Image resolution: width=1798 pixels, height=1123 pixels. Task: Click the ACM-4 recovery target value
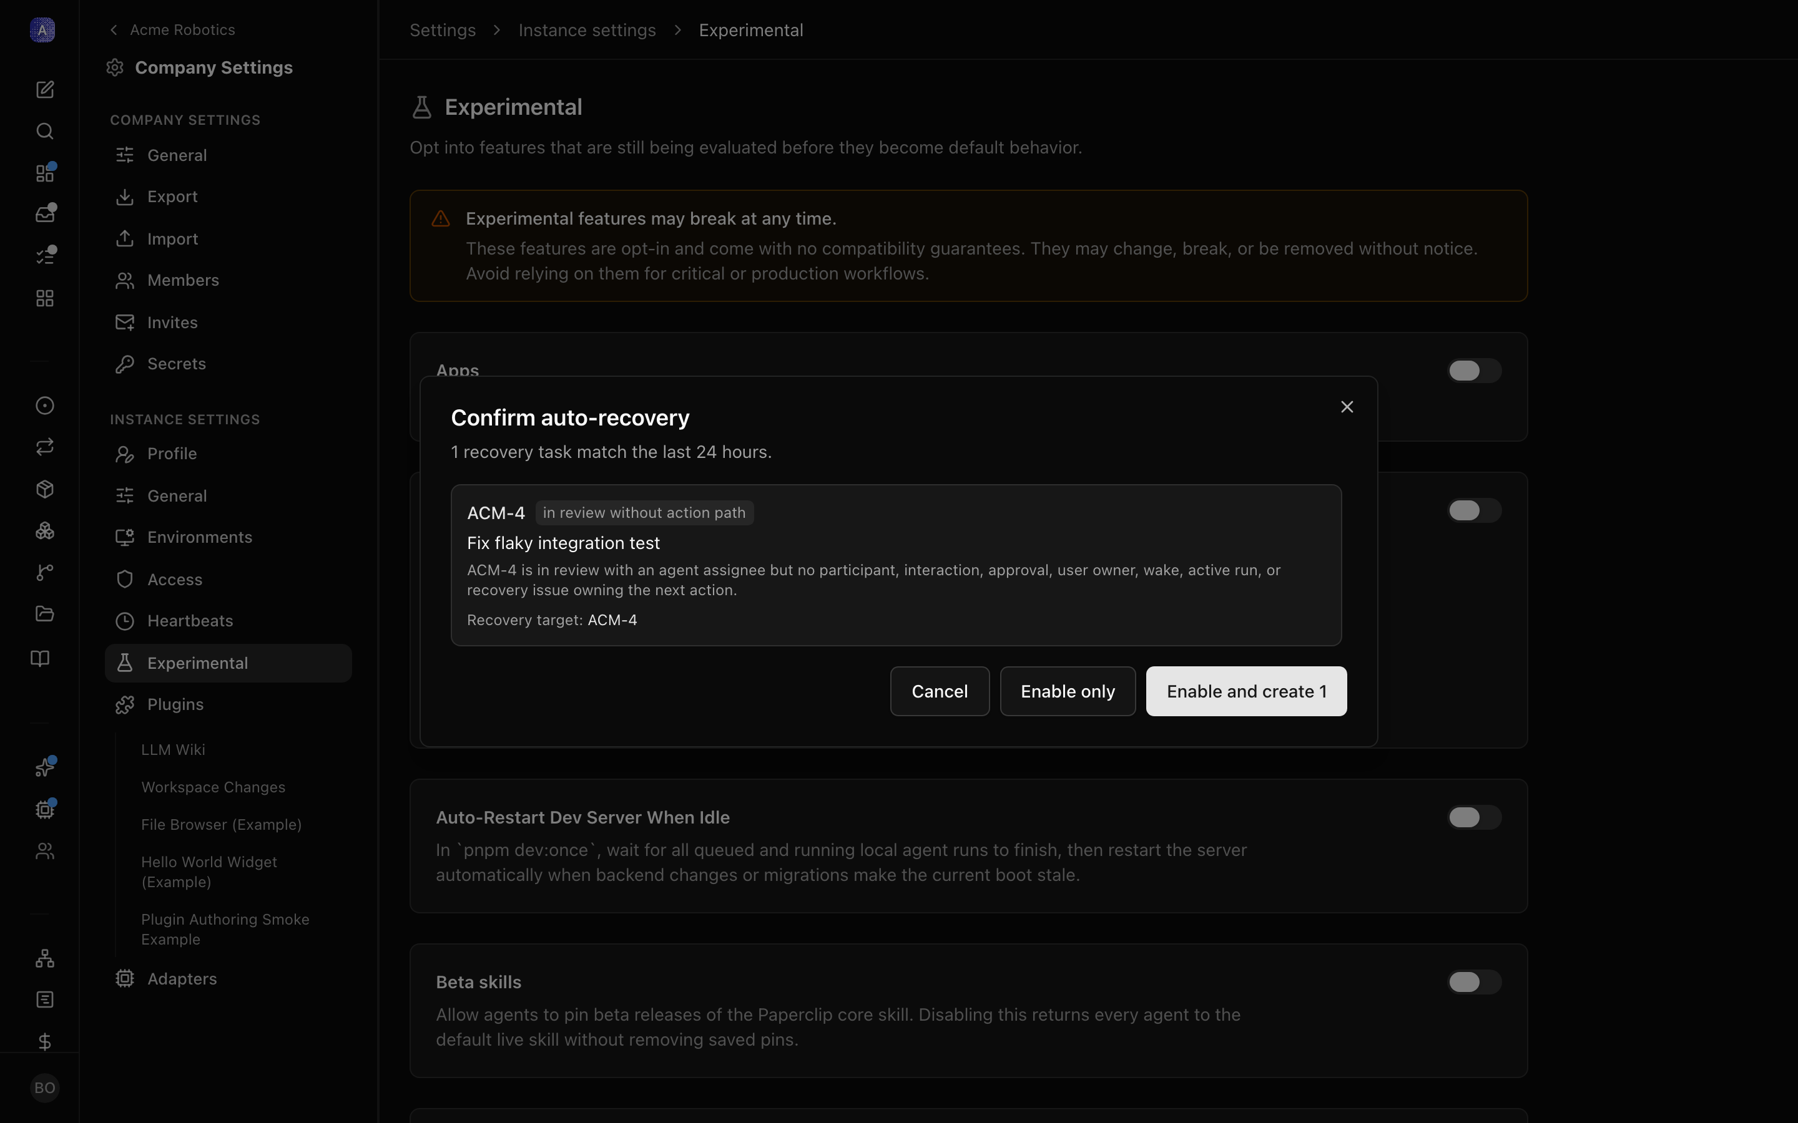[x=612, y=620]
